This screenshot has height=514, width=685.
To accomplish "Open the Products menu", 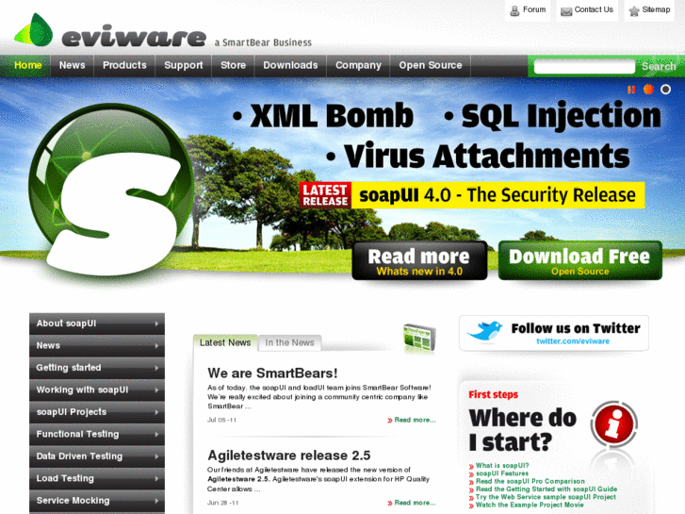I will point(124,65).
